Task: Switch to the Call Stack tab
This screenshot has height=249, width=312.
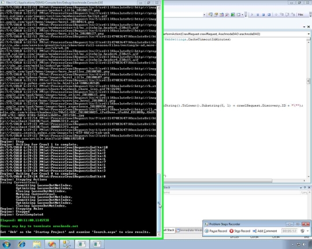Action: (x=169, y=230)
